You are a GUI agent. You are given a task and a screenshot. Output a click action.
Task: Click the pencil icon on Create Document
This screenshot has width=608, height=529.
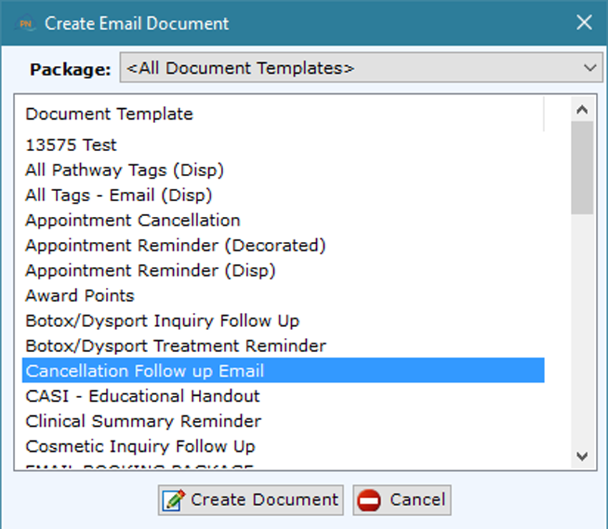click(x=173, y=500)
